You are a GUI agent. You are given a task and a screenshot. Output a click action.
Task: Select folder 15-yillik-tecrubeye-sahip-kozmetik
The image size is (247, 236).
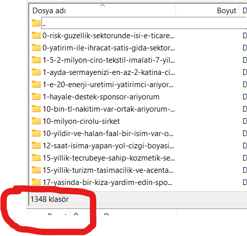point(108,158)
